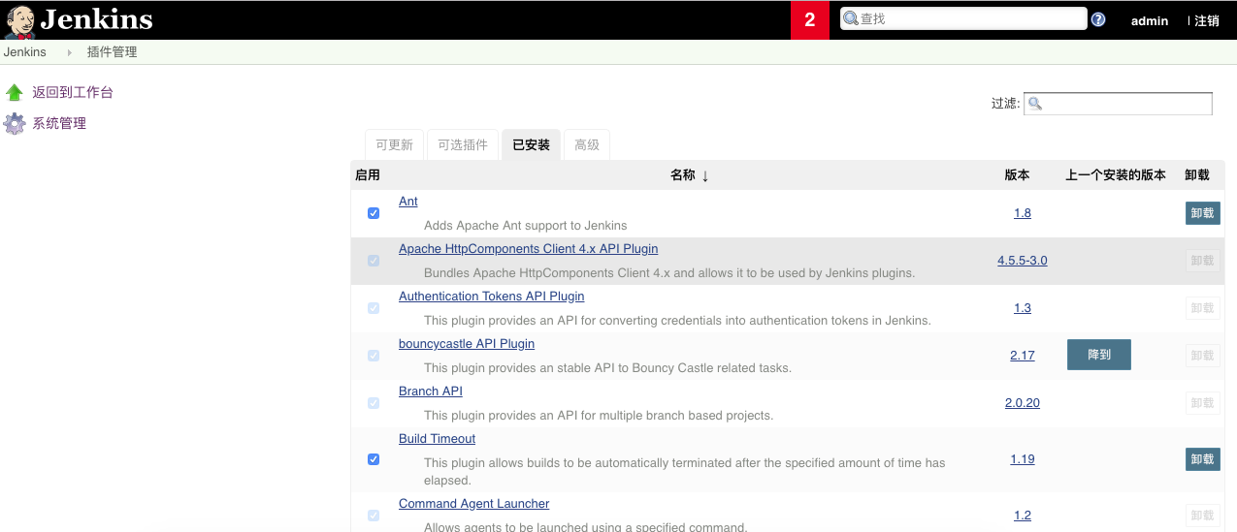Click version 1.2 link for Command Agent Launcher

click(1023, 516)
